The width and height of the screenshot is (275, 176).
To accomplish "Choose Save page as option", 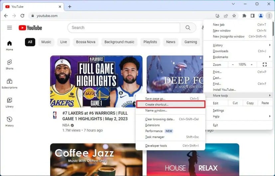I will (x=171, y=99).
